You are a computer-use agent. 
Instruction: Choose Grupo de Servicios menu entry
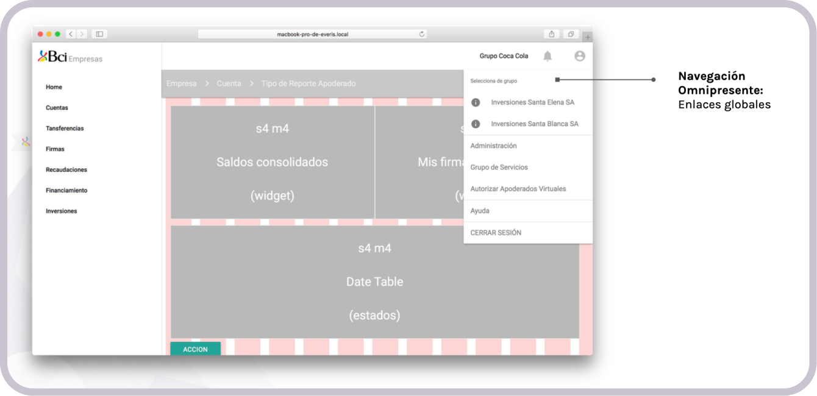(x=499, y=167)
